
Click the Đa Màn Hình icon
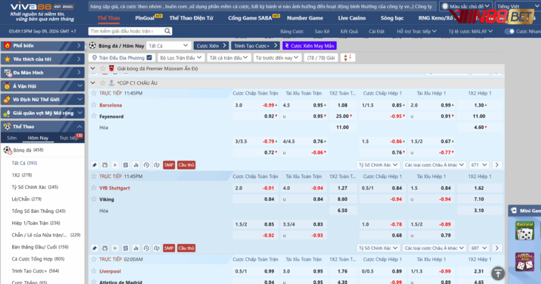point(7,73)
